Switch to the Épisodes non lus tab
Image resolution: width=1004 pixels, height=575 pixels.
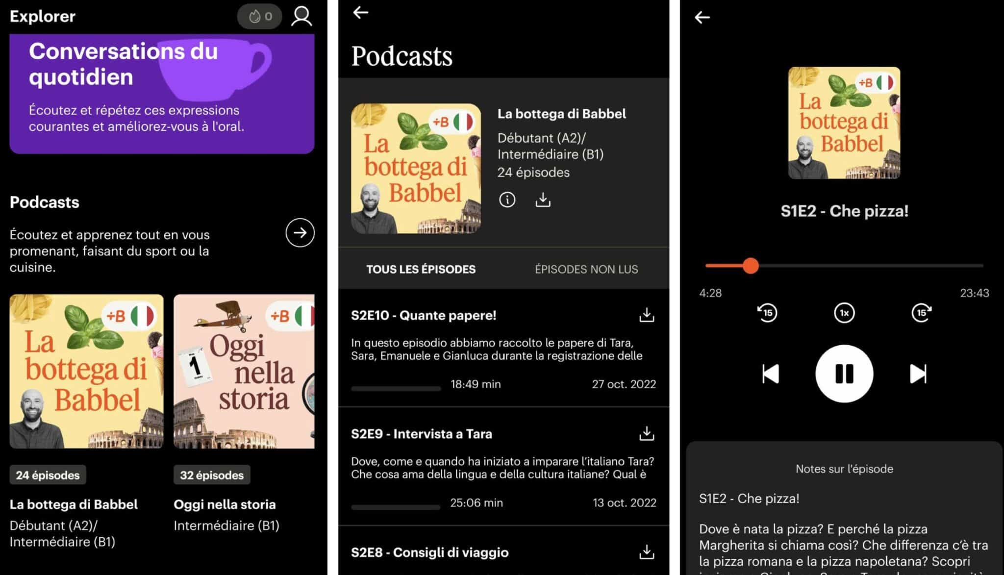(586, 269)
